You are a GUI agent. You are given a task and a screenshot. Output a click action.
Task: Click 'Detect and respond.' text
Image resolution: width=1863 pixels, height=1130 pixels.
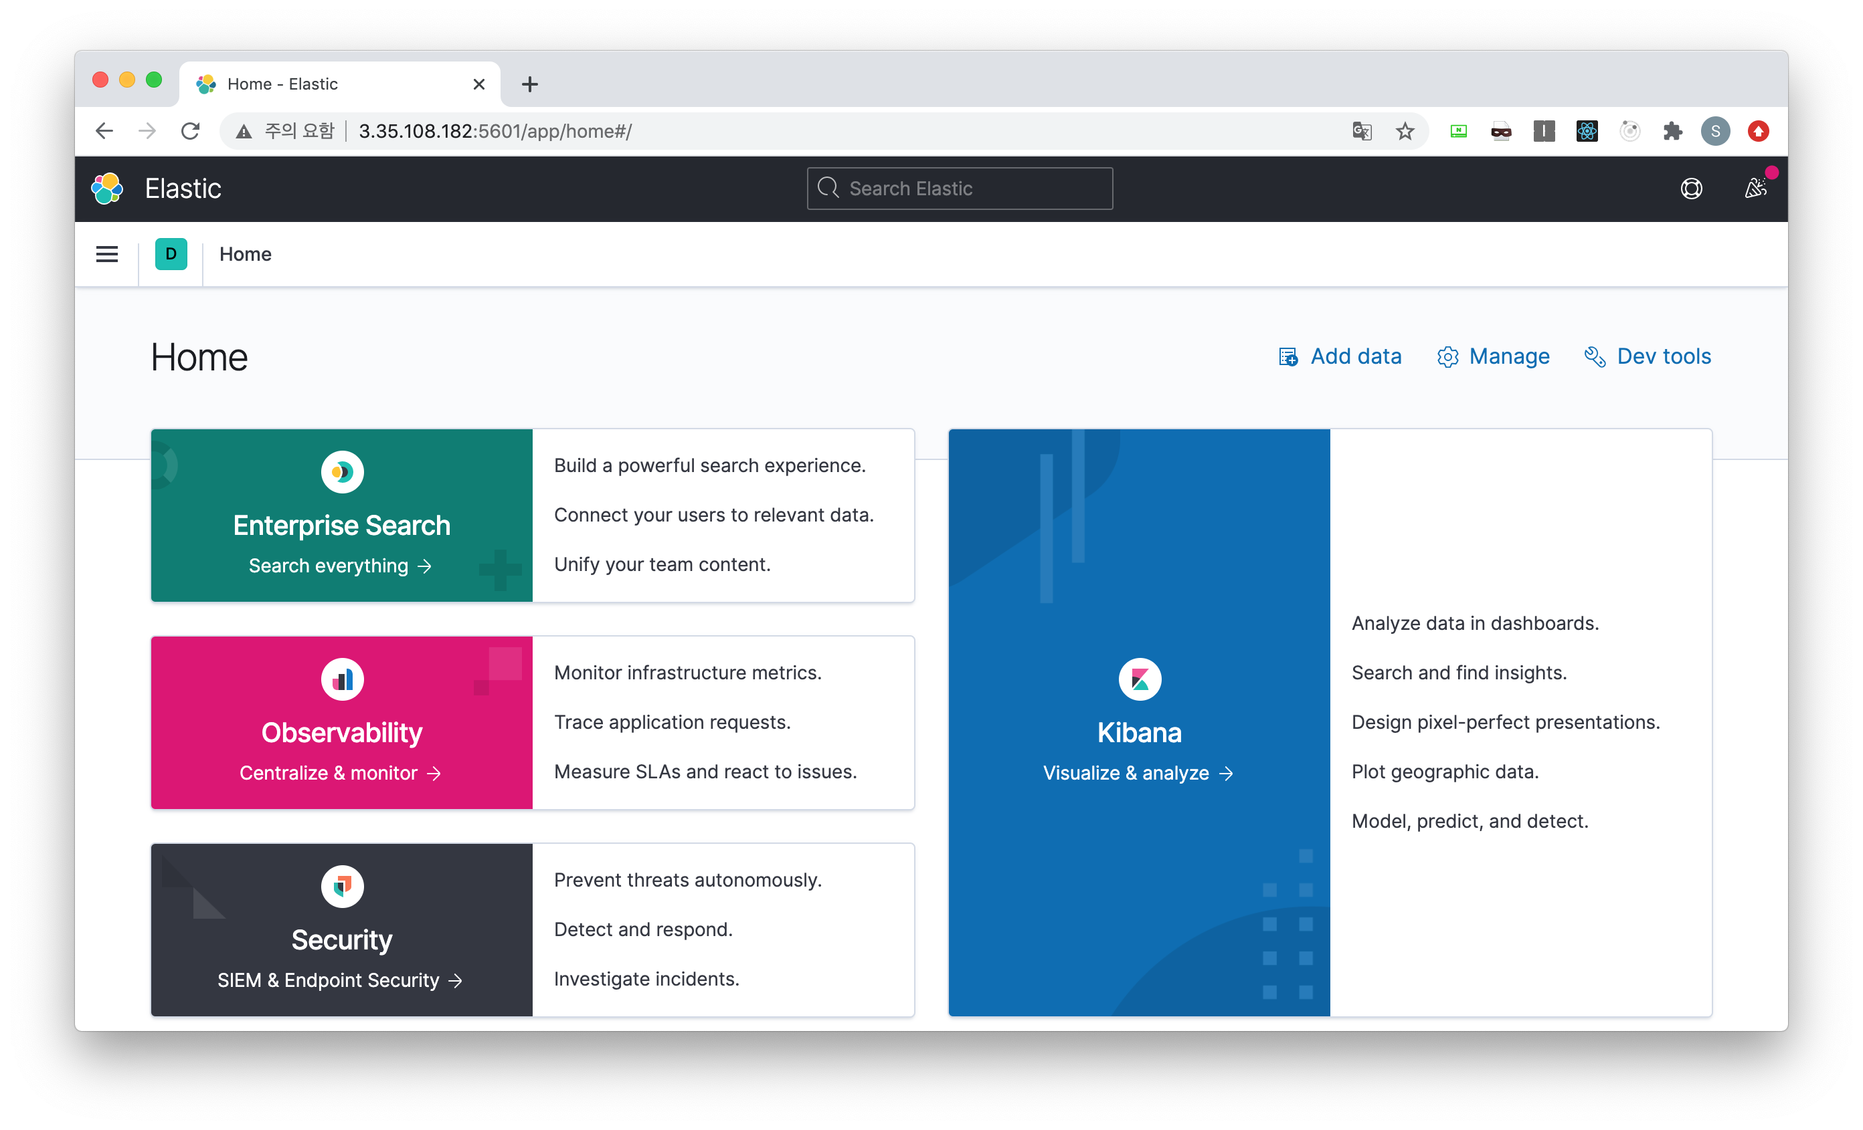(644, 929)
